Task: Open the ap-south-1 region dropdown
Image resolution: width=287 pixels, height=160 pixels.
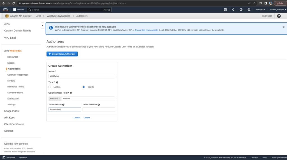Action: (55, 98)
